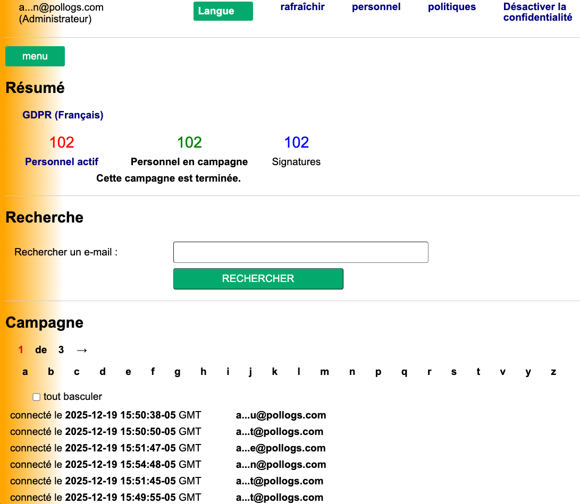Screen dimensions: 580x504
Task: Filter campaign list by letter z
Action: click(553, 372)
